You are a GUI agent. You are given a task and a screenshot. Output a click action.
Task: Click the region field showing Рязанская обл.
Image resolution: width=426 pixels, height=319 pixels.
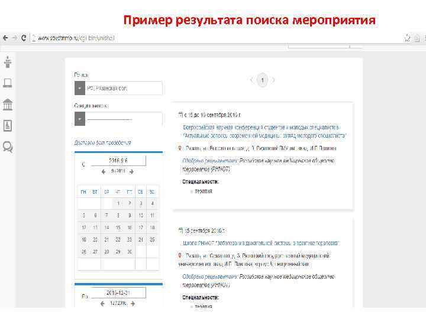[x=124, y=88]
